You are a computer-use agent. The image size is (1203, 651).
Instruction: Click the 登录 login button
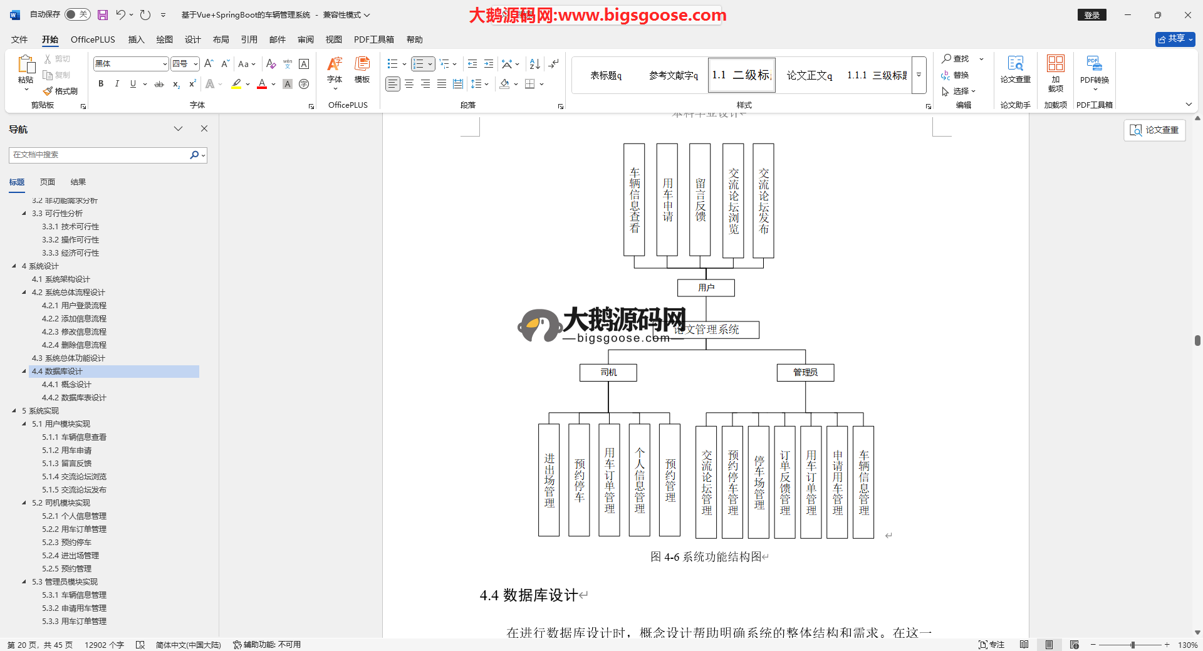tap(1091, 15)
